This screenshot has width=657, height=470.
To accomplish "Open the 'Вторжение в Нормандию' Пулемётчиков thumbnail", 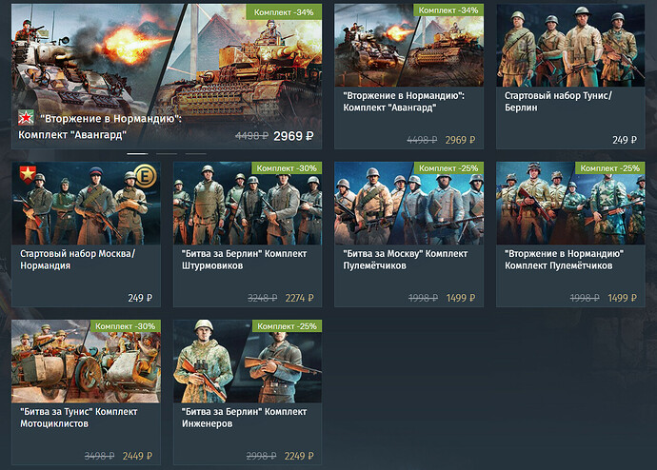I will tap(570, 204).
